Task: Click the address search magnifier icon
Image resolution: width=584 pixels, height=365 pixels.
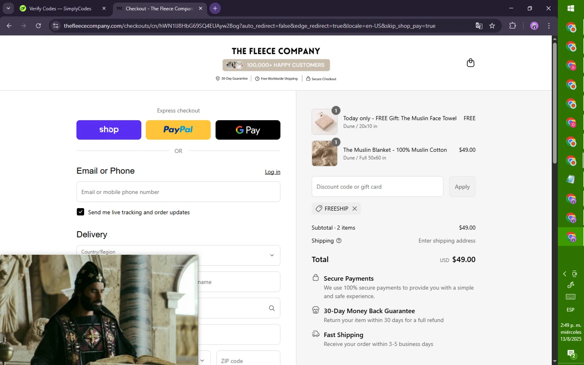Action: [272, 308]
